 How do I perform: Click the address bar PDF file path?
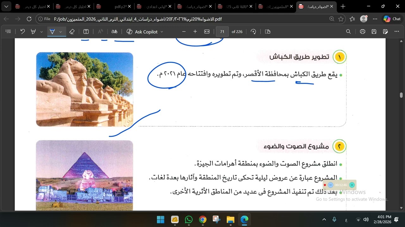(x=138, y=19)
